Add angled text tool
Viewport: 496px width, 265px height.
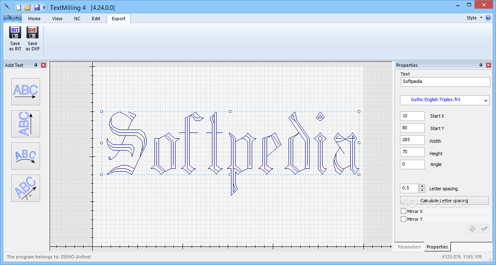pos(26,188)
